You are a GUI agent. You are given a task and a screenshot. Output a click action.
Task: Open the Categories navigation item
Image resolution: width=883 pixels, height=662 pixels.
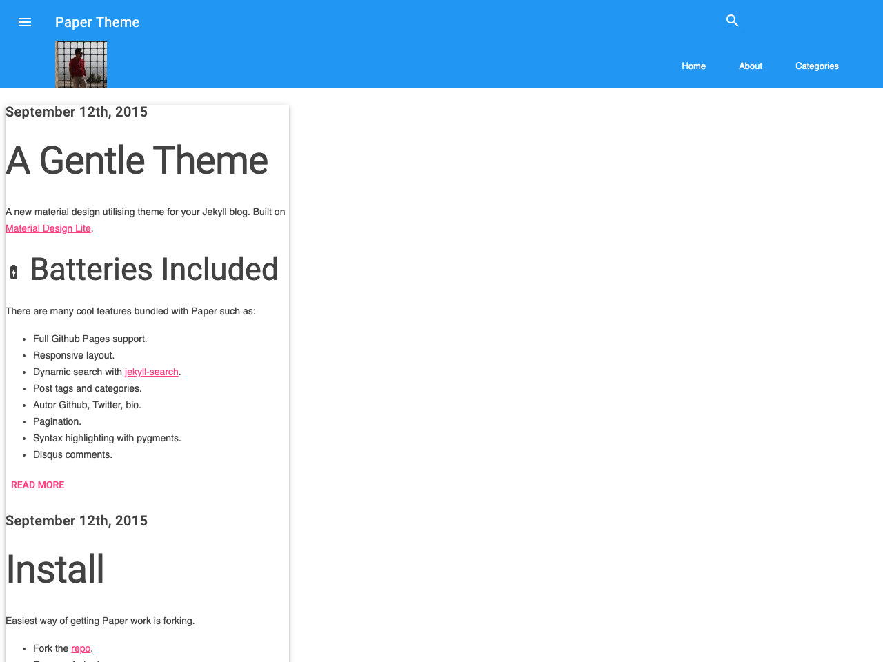click(x=817, y=66)
